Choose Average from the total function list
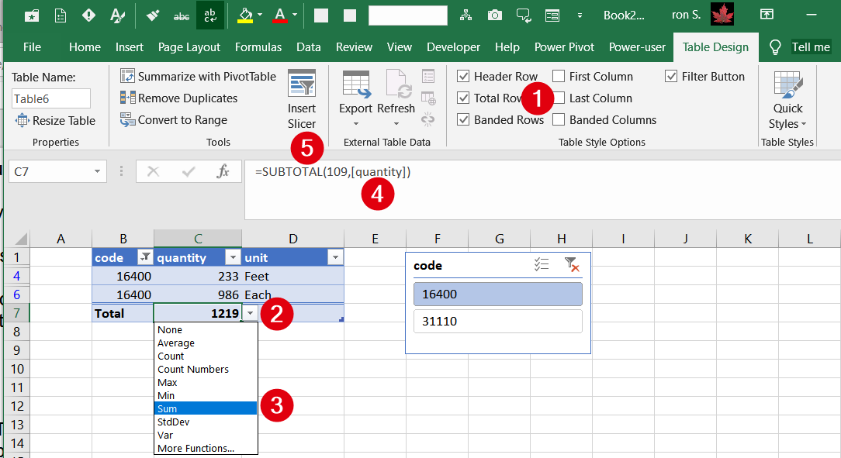Viewport: 841px width, 458px height. (206, 343)
